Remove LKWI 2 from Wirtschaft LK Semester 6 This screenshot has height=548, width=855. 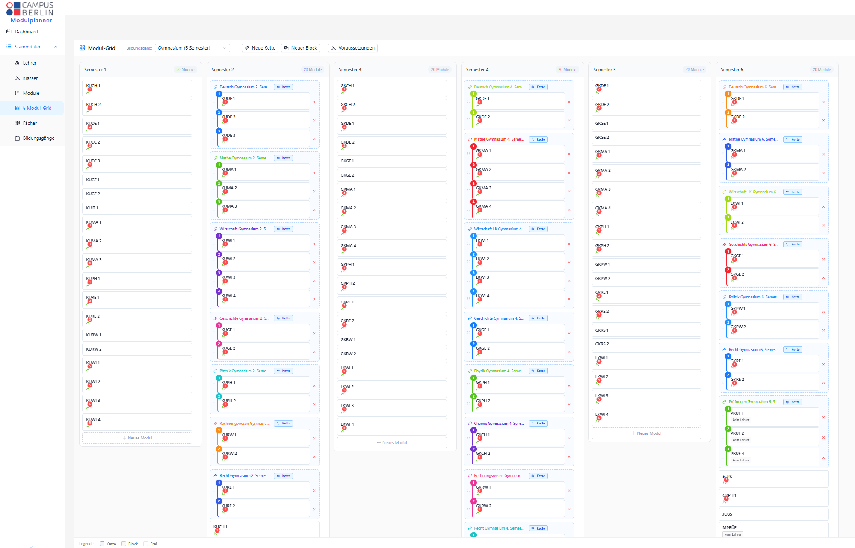point(823,225)
